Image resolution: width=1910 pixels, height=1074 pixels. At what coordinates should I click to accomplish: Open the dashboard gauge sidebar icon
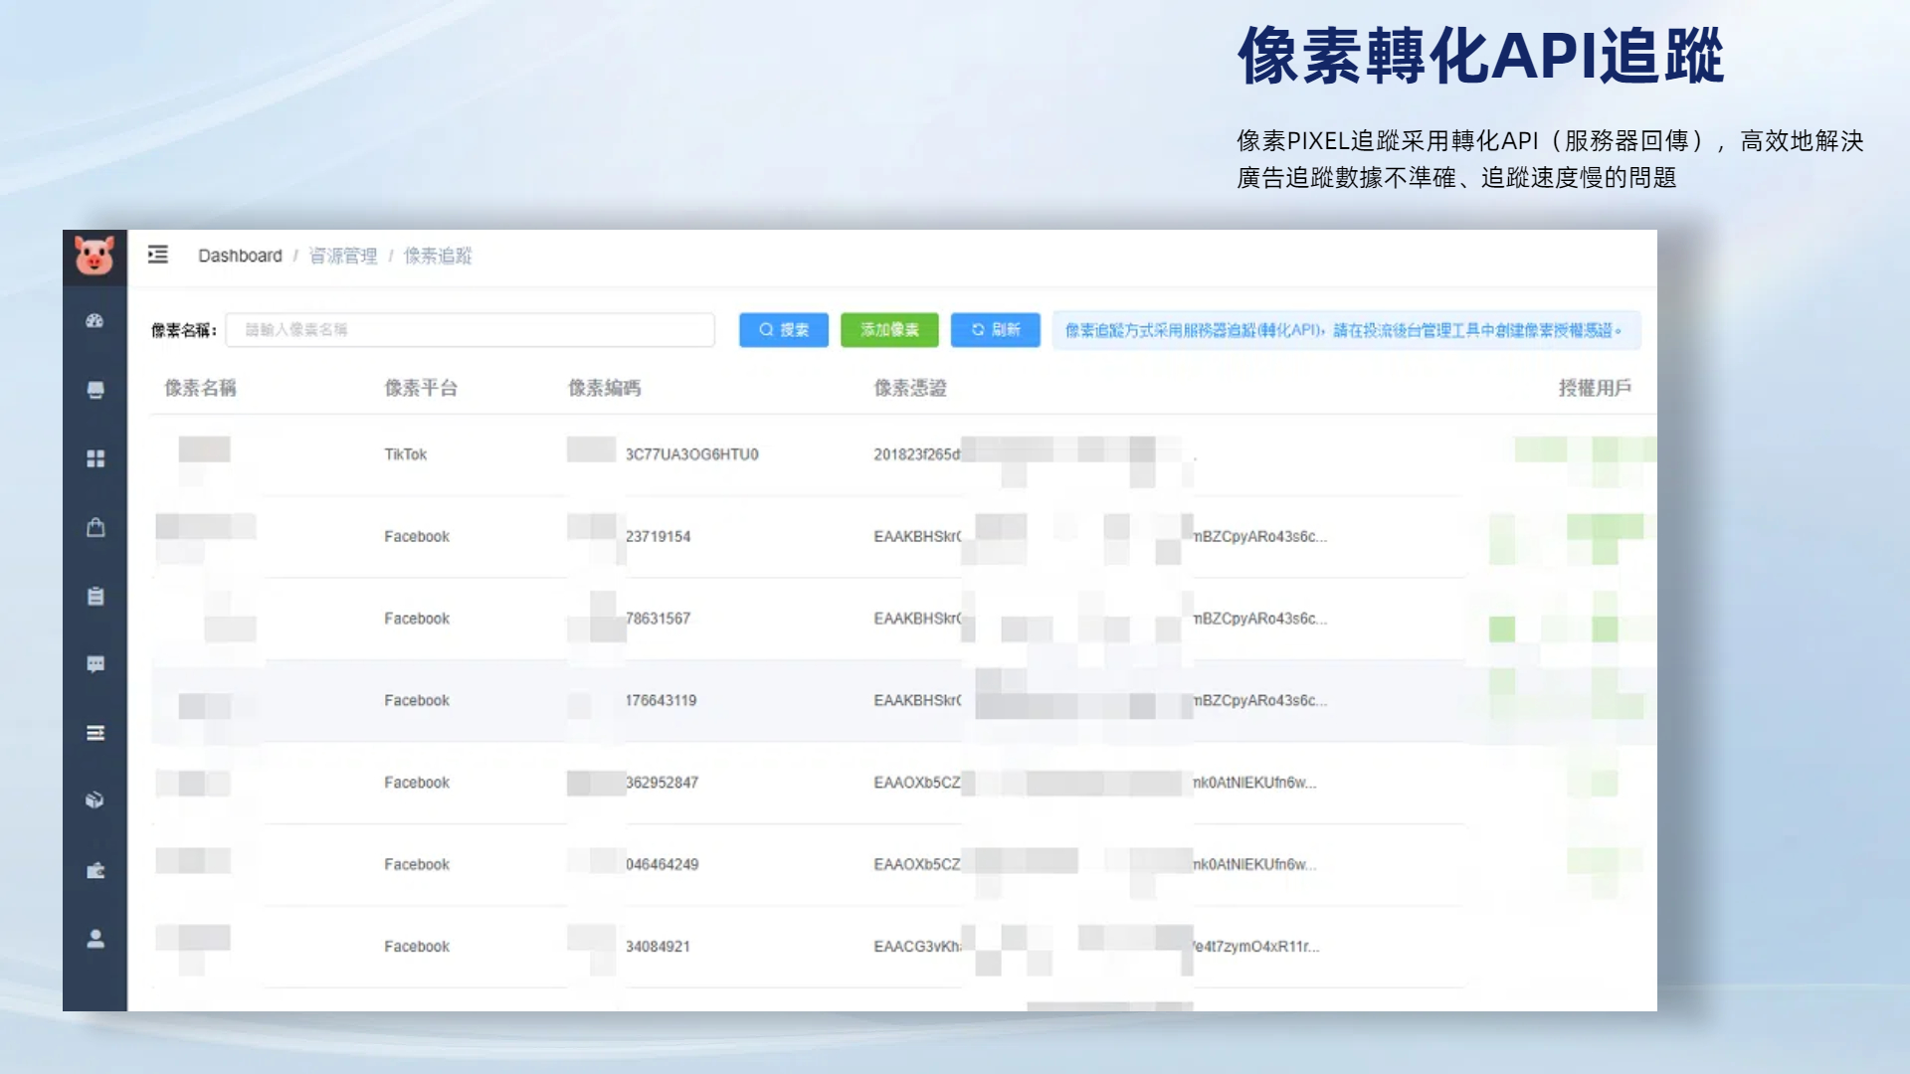click(x=95, y=321)
